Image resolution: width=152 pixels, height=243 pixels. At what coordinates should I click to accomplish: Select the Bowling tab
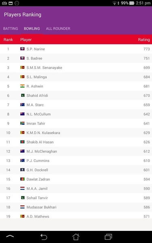click(32, 28)
